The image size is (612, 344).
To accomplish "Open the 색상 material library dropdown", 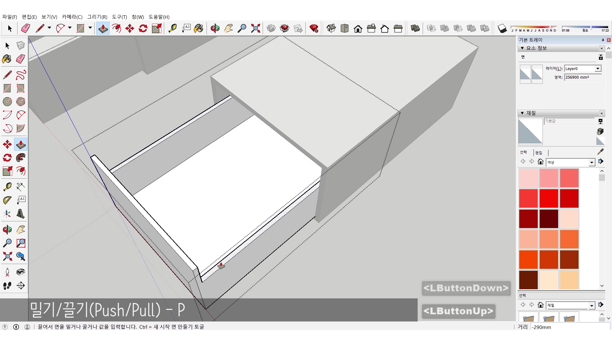I will click(592, 162).
